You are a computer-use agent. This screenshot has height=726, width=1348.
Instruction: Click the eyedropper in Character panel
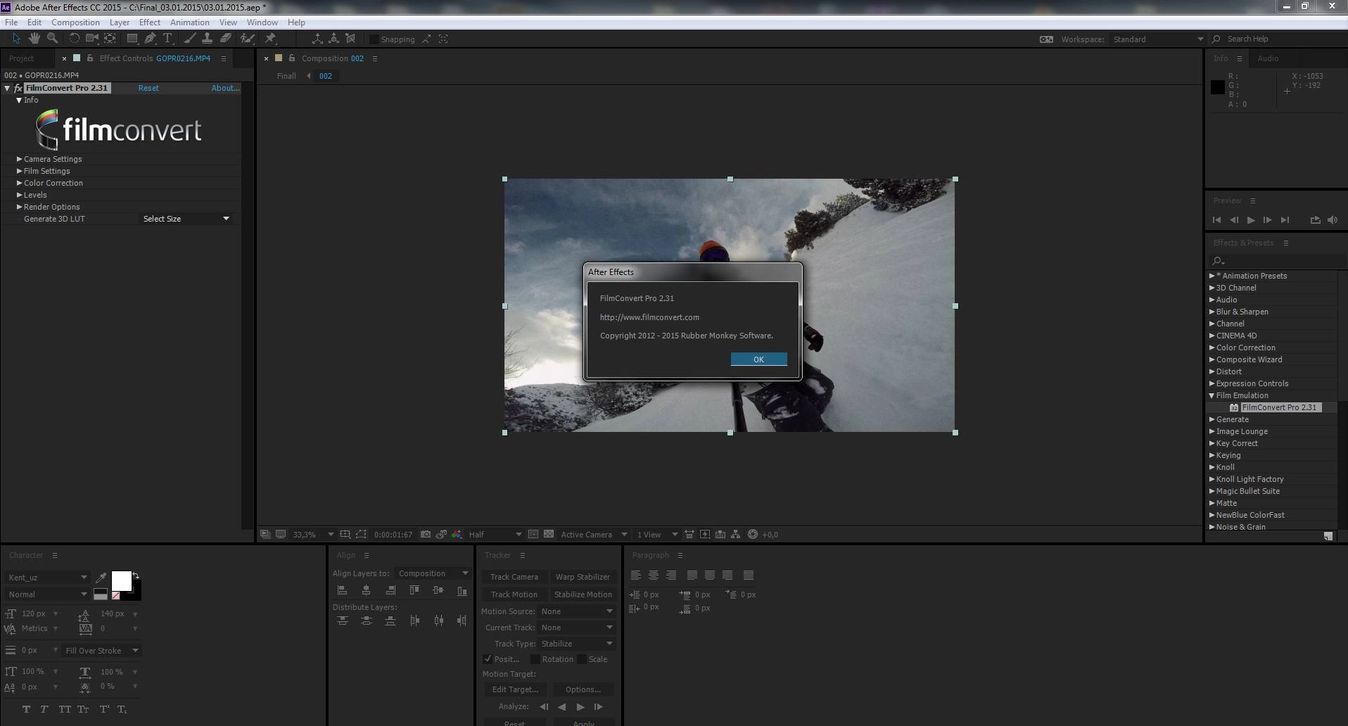pyautogui.click(x=101, y=578)
